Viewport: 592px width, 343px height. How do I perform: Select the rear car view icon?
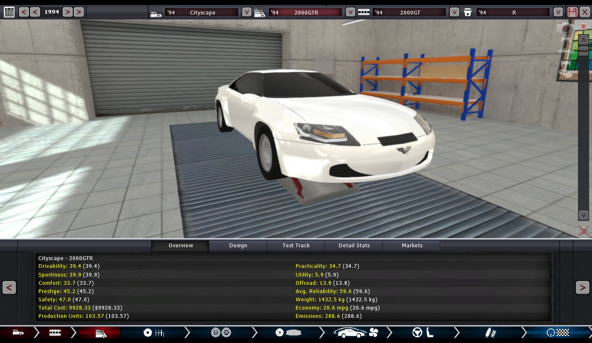click(565, 63)
